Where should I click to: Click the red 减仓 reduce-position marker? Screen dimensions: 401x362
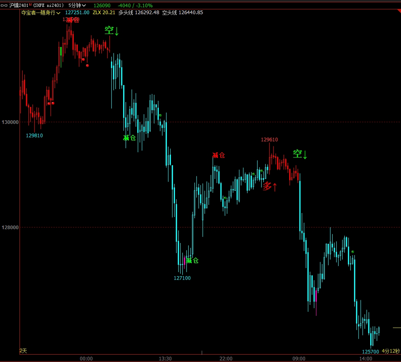(218, 155)
